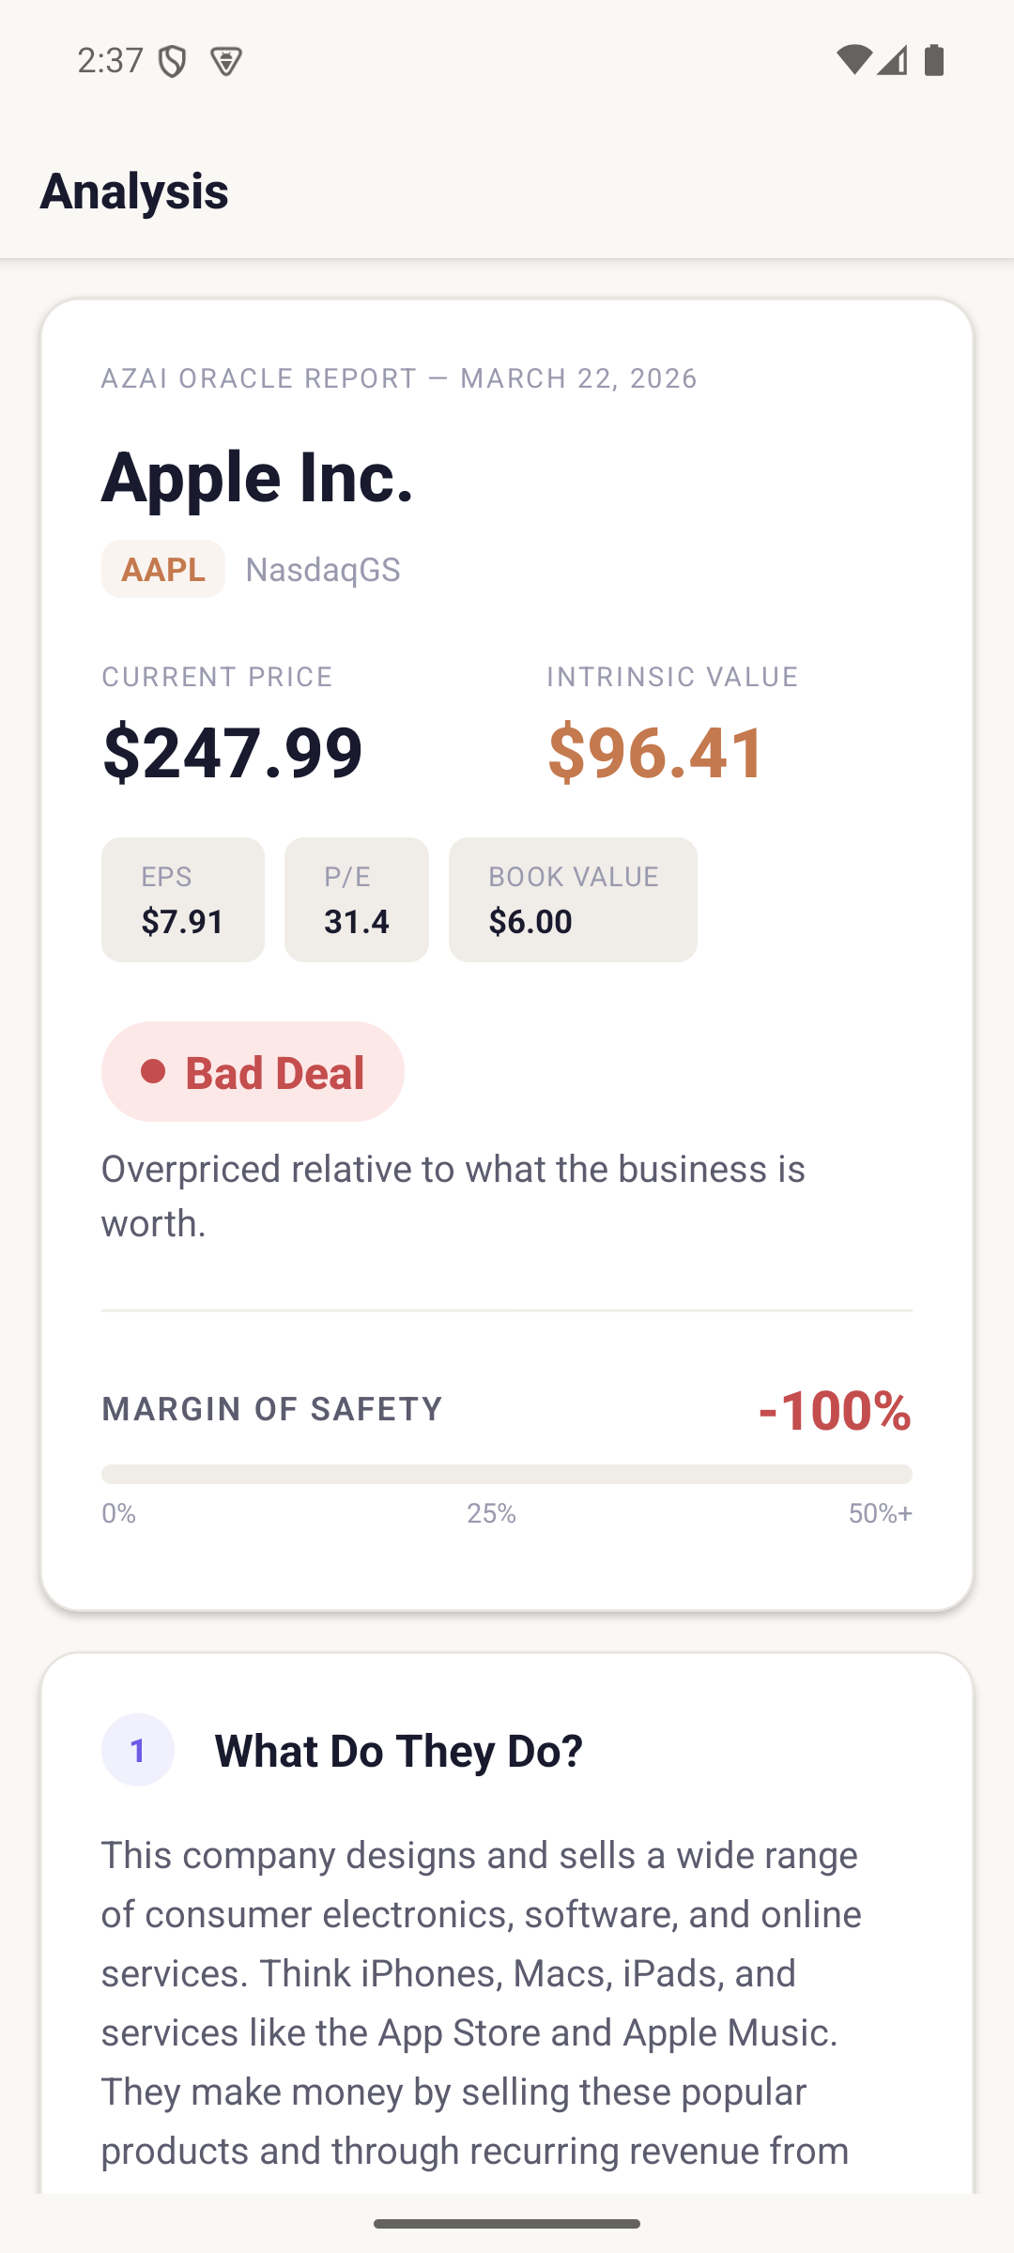Open the What Do They Do section heading
This screenshot has width=1014, height=2253.
pos(398,1750)
